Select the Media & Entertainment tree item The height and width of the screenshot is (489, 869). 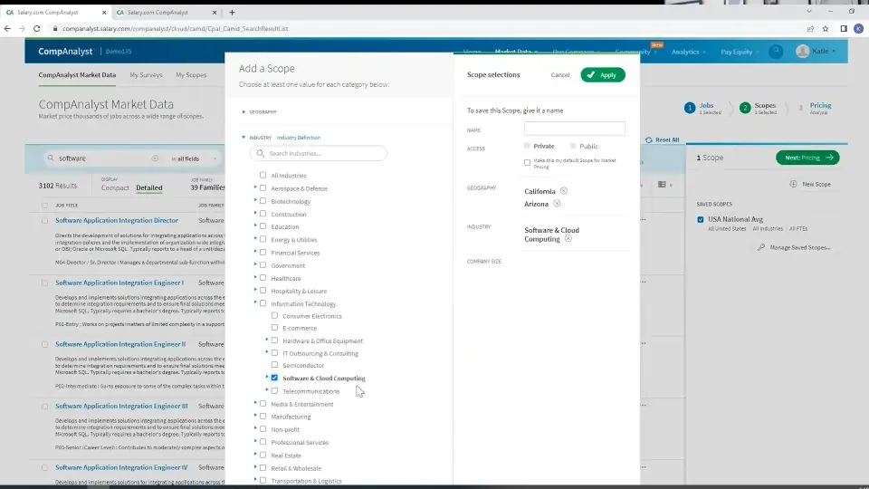pos(302,404)
